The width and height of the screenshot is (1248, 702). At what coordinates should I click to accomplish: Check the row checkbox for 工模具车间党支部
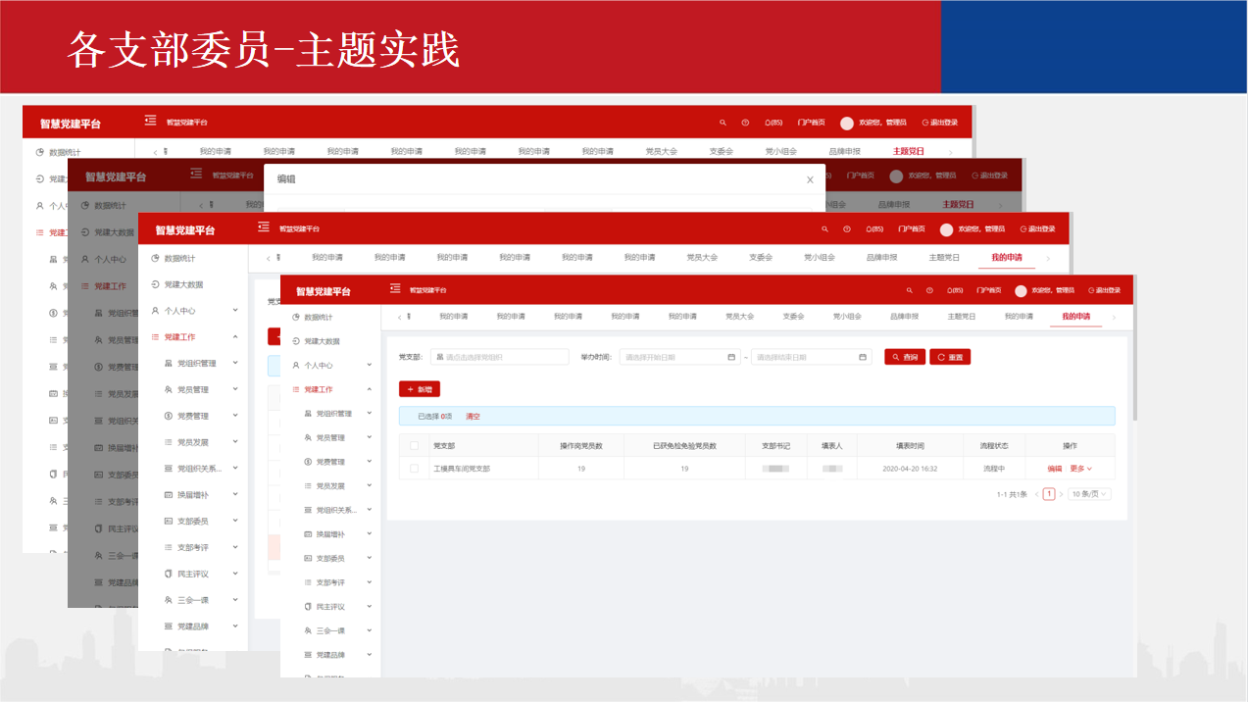pos(414,469)
